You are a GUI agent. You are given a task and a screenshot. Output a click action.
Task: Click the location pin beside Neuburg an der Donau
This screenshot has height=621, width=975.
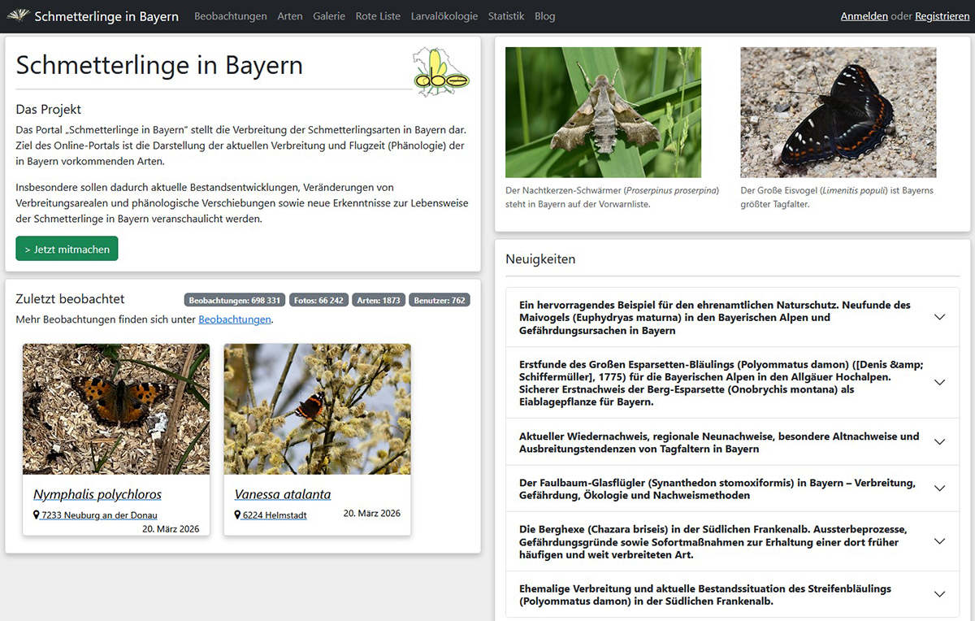point(37,515)
